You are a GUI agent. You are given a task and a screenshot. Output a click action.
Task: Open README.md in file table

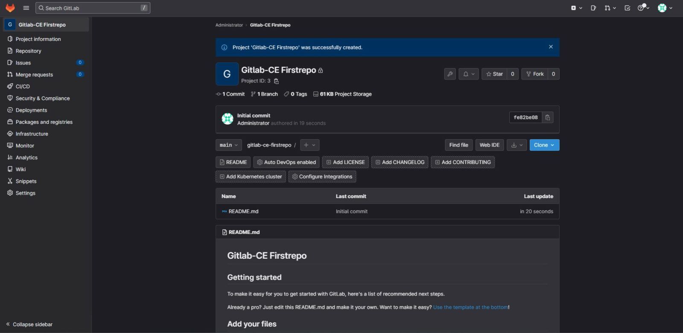243,211
